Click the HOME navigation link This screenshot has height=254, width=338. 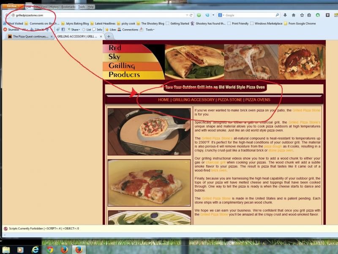[x=164, y=100]
